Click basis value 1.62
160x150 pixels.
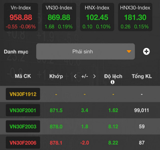[113, 110]
